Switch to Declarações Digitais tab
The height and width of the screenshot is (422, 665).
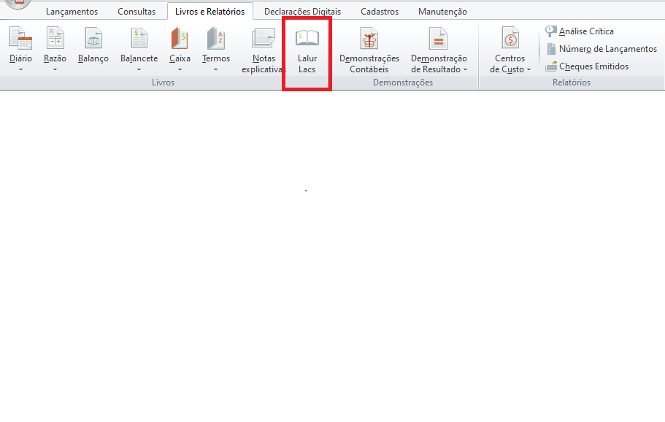[302, 12]
